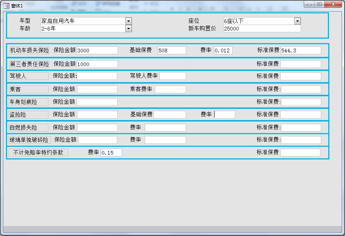Viewport: 345px width, 236px height.
Task: Click the 车型 label
Action: pyautogui.click(x=25, y=21)
